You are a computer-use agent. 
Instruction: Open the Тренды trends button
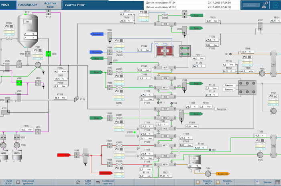coord(268,182)
